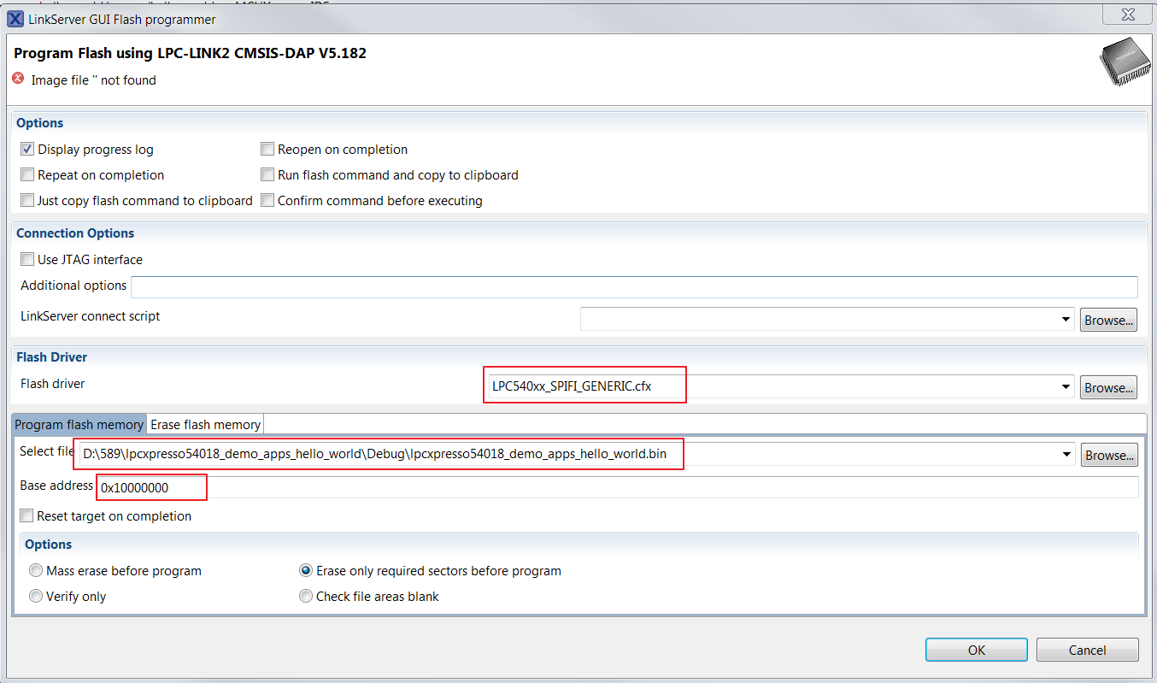The height and width of the screenshot is (683, 1157).
Task: Tick Use JTAG interface checkbox
Action: [x=27, y=260]
